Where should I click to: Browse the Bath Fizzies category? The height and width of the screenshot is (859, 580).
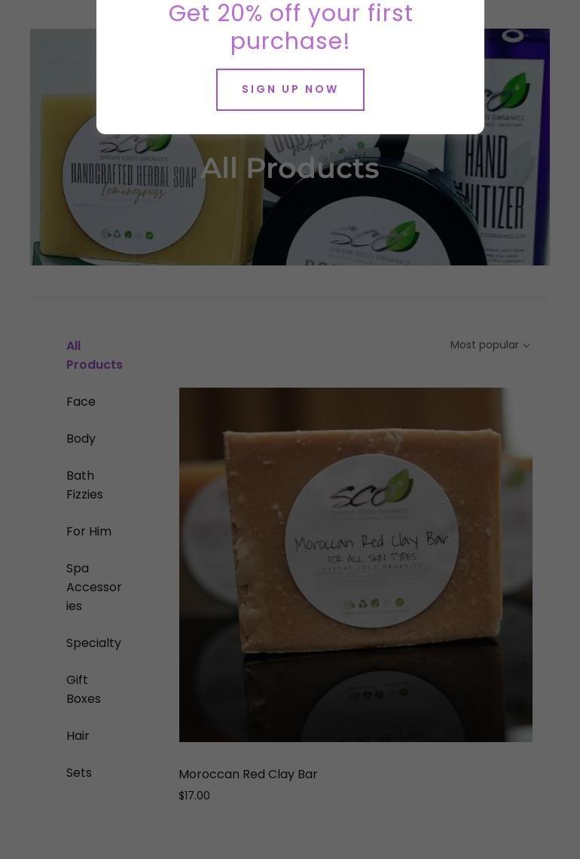84,485
